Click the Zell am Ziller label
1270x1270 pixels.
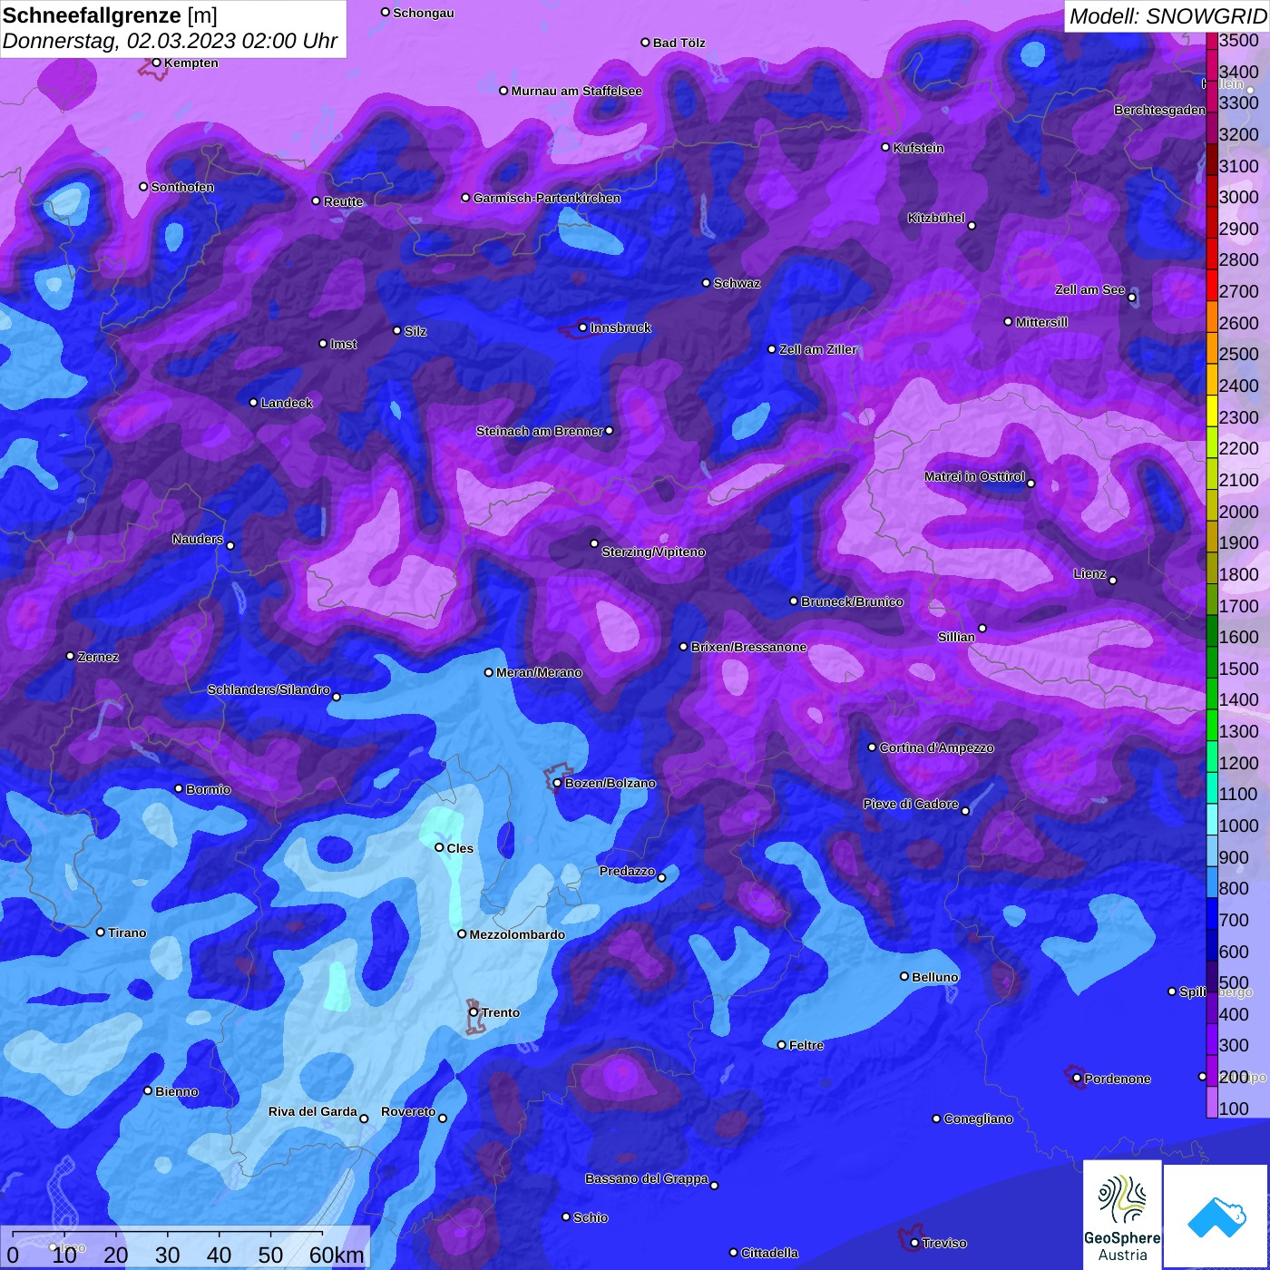click(818, 349)
